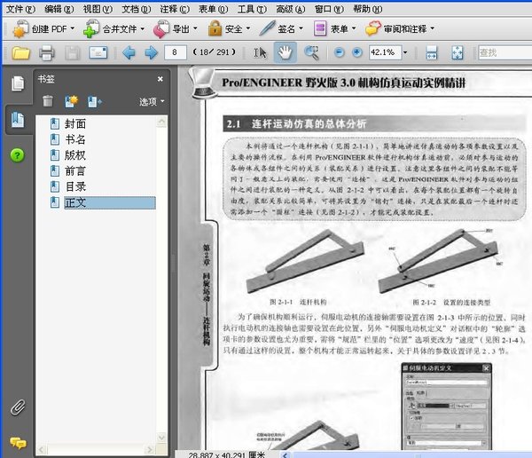This screenshot has width=532, height=458.
Task: Click the Marquee Zoom magnifier tool
Action: pos(311,52)
